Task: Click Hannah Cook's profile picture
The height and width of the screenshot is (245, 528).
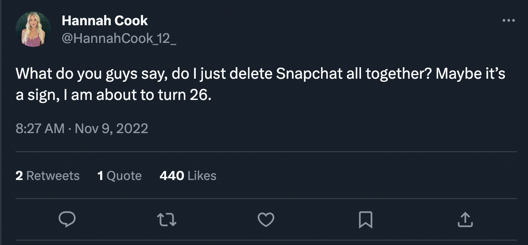Action: (33, 29)
